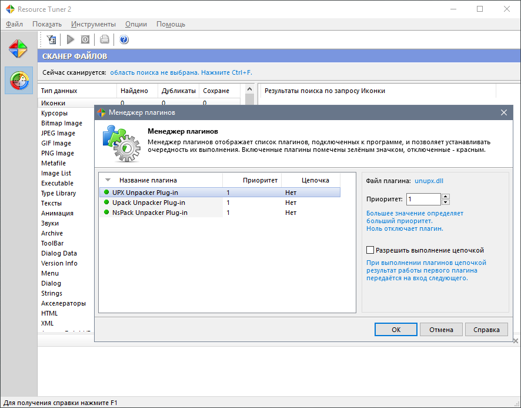
Task: Click the Название плагина column header
Action: [161, 180]
